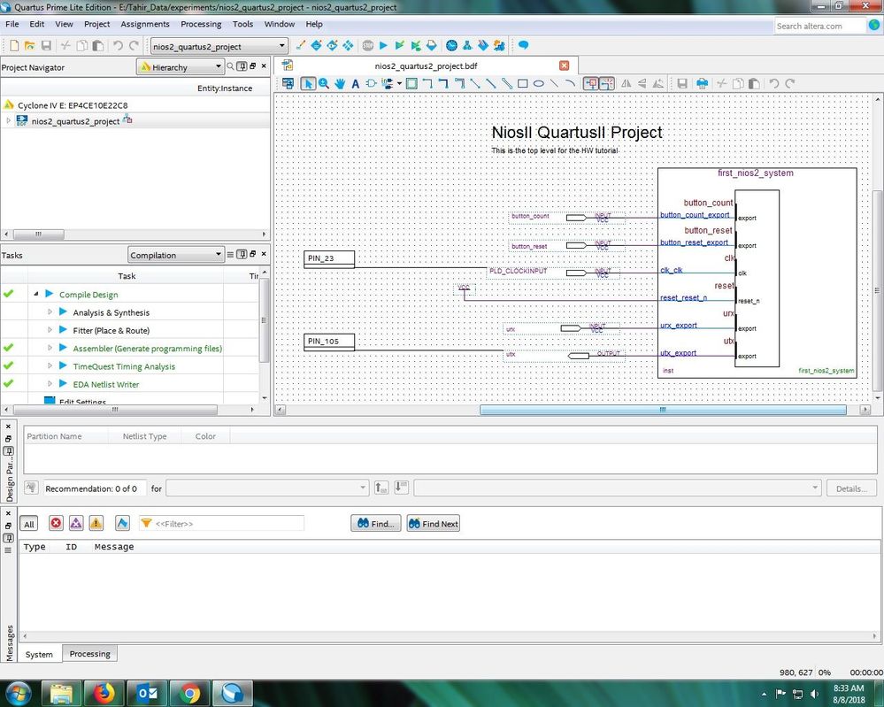Image resolution: width=884 pixels, height=707 pixels.
Task: Select the Zoom tool in schematic toolbar
Action: pyautogui.click(x=324, y=84)
